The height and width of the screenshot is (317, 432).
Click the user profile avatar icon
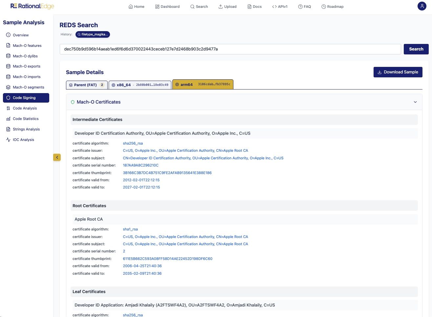pos(421,6)
